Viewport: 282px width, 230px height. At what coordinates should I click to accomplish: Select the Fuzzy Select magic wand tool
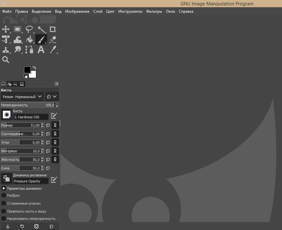pos(41,29)
